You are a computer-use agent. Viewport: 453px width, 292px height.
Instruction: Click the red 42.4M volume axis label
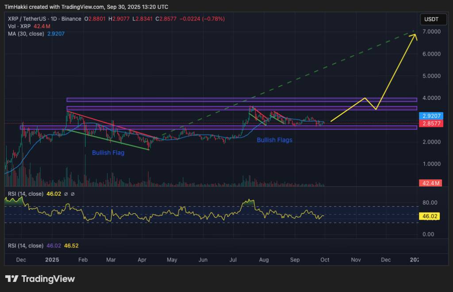(x=430, y=182)
